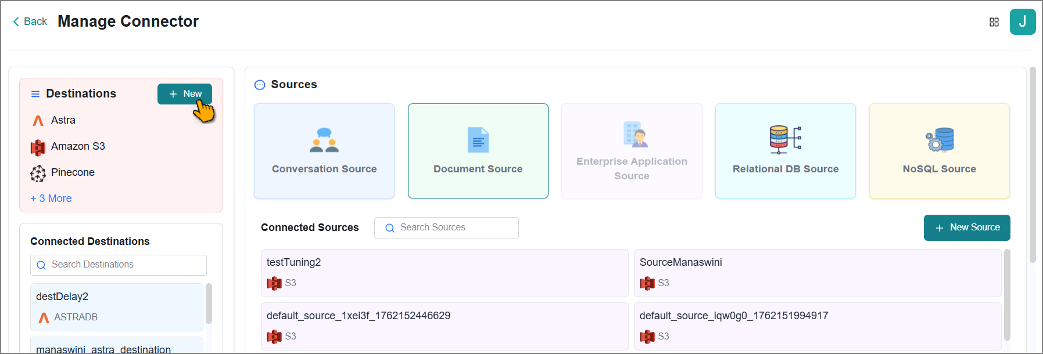
Task: Click the NoSQL database gear icon
Action: click(x=940, y=140)
